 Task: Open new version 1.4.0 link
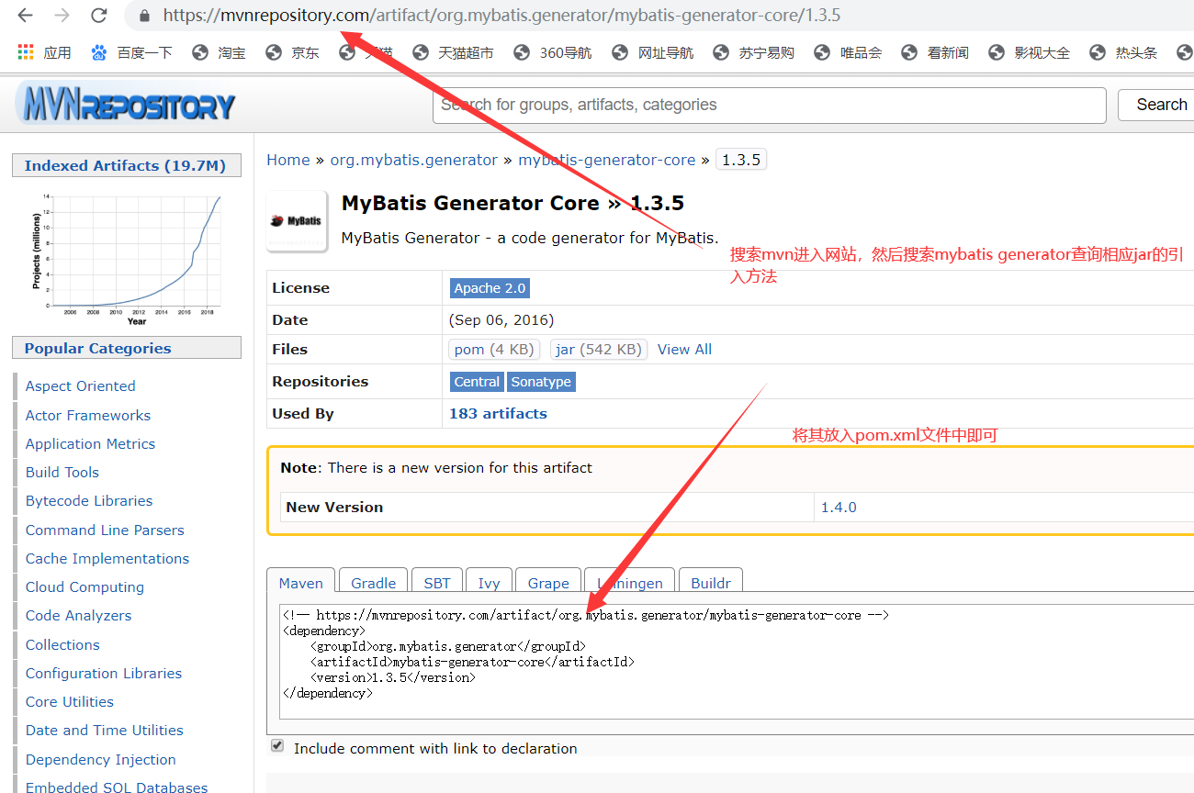839,508
